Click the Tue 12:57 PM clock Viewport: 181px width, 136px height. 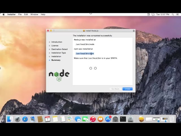click(163, 14)
